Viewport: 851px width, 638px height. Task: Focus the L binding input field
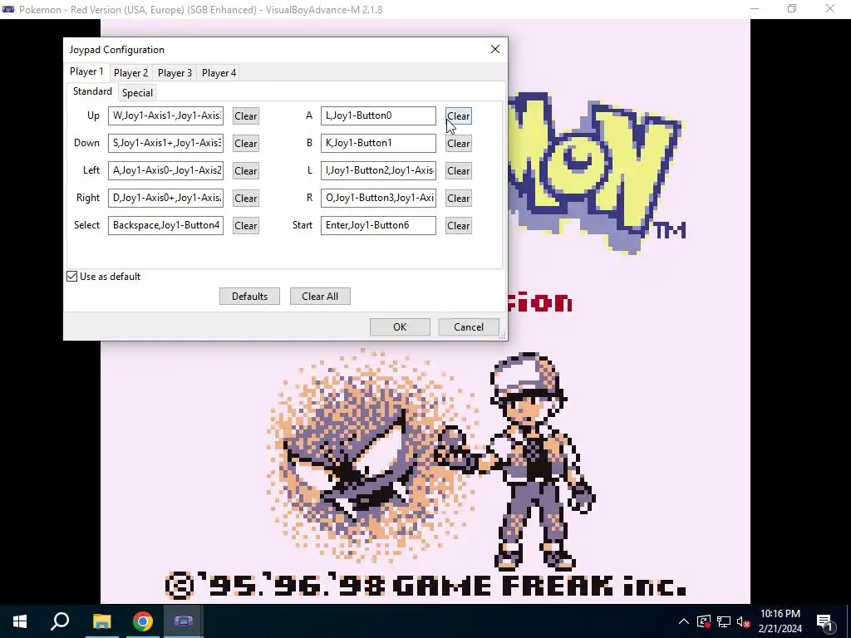point(378,170)
